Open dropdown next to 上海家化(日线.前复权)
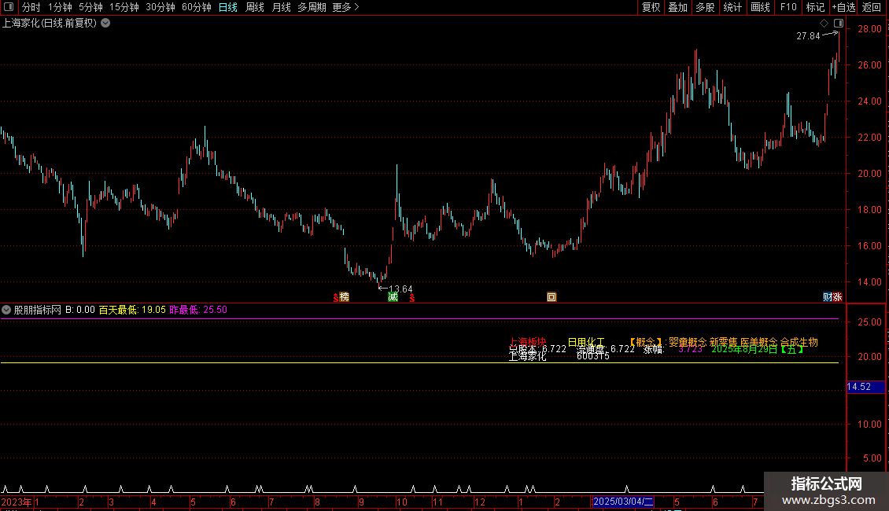 105,24
